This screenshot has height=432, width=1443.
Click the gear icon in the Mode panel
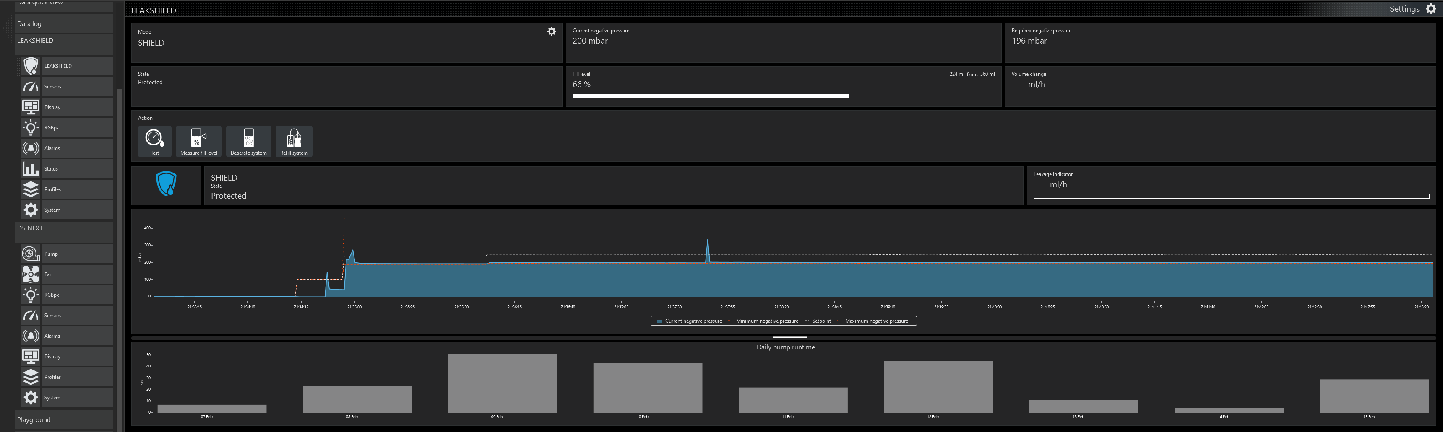tap(551, 31)
